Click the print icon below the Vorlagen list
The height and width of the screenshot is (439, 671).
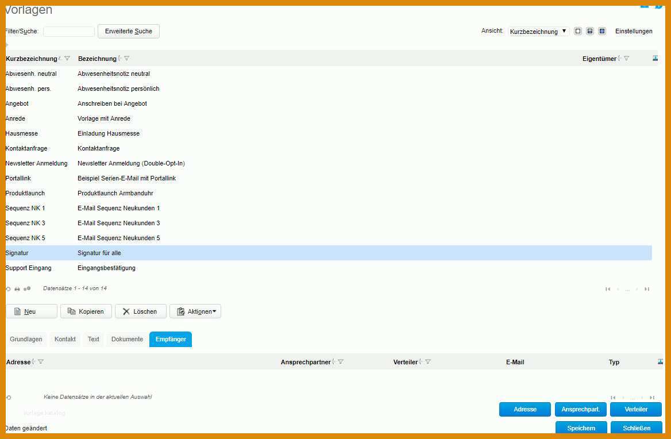point(17,289)
